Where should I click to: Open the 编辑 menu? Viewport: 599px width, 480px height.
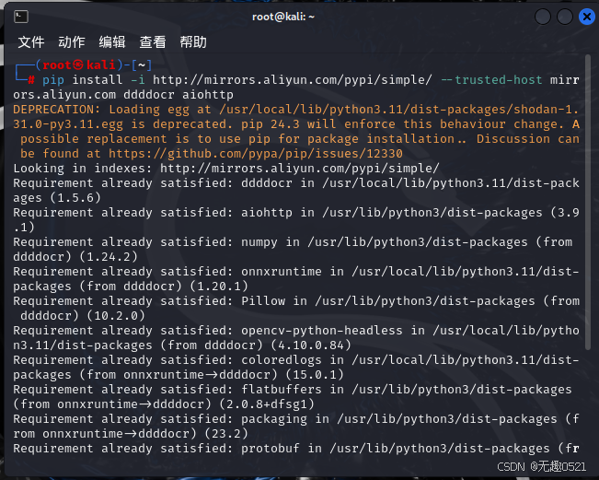point(112,42)
